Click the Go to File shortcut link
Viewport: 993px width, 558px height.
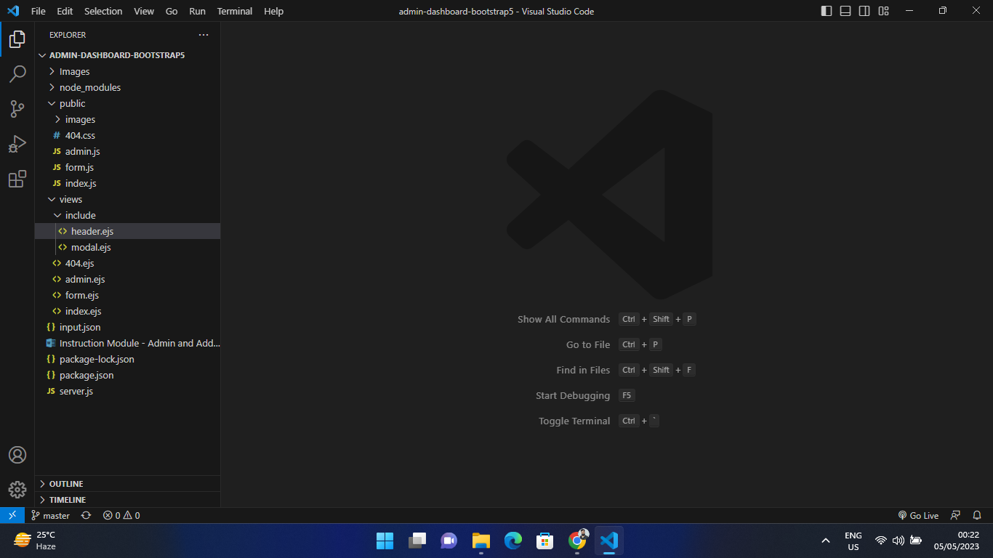pos(588,344)
